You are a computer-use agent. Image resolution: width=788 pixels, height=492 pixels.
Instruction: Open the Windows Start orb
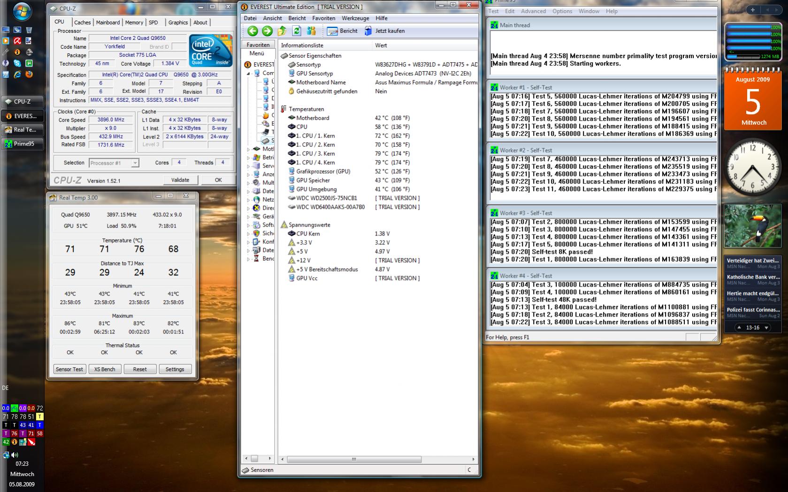click(x=22, y=12)
